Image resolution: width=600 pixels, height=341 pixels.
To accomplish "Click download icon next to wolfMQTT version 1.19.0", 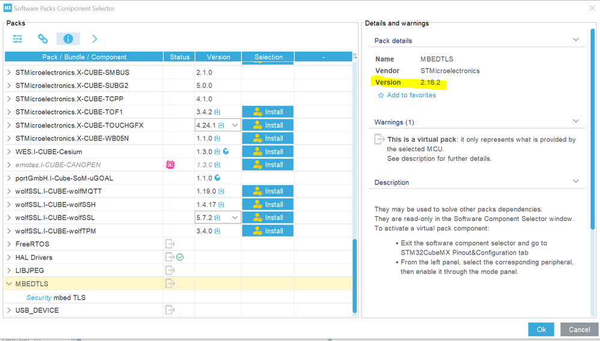I will coord(221,191).
